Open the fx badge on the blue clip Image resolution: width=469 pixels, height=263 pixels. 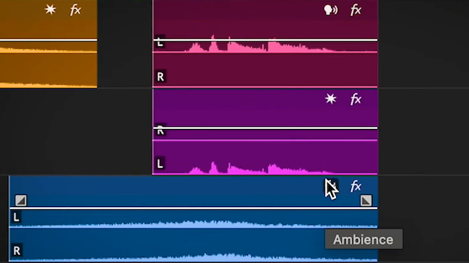click(x=355, y=186)
